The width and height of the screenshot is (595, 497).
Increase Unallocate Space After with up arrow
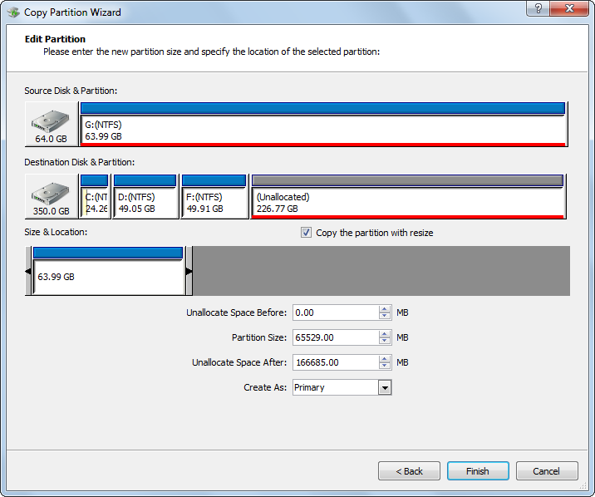click(385, 359)
